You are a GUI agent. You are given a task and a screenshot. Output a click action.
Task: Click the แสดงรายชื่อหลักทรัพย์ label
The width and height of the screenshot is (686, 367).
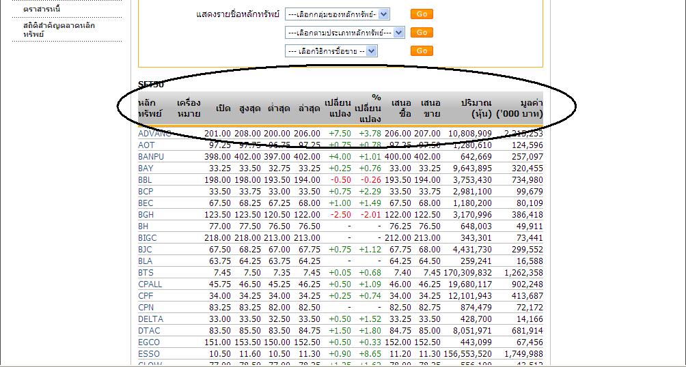pyautogui.click(x=238, y=14)
